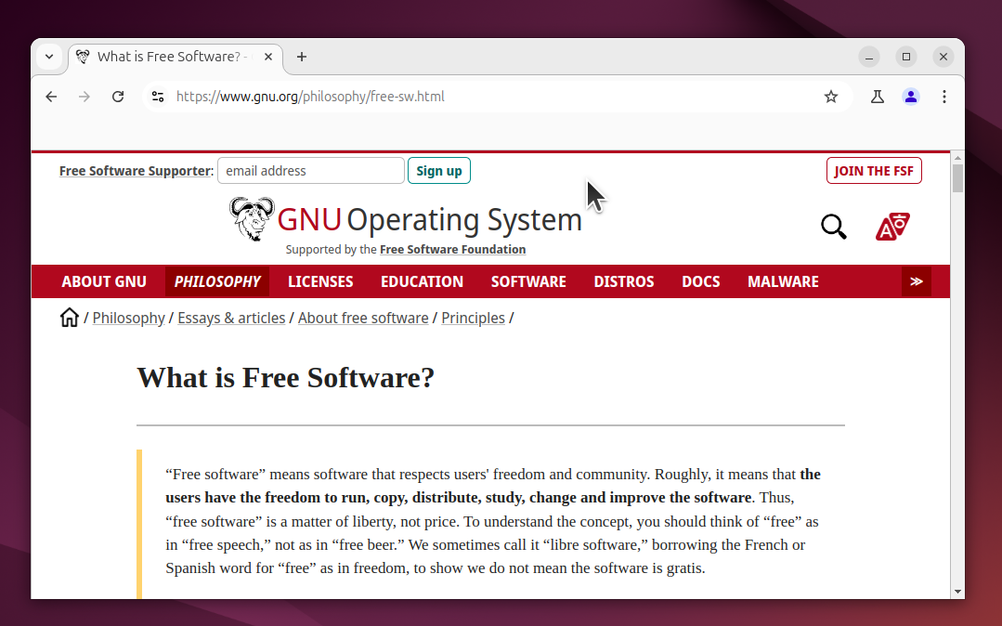
Task: Open the LICENSES menu item
Action: pyautogui.click(x=320, y=281)
